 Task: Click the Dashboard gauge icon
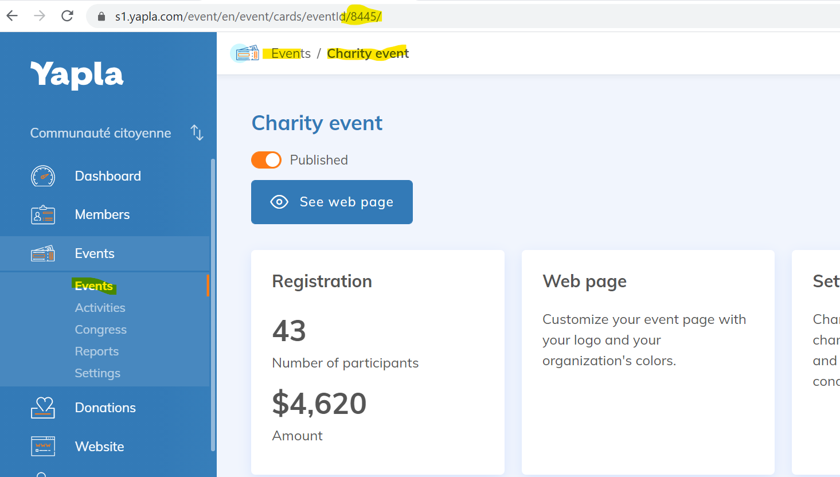coord(43,176)
